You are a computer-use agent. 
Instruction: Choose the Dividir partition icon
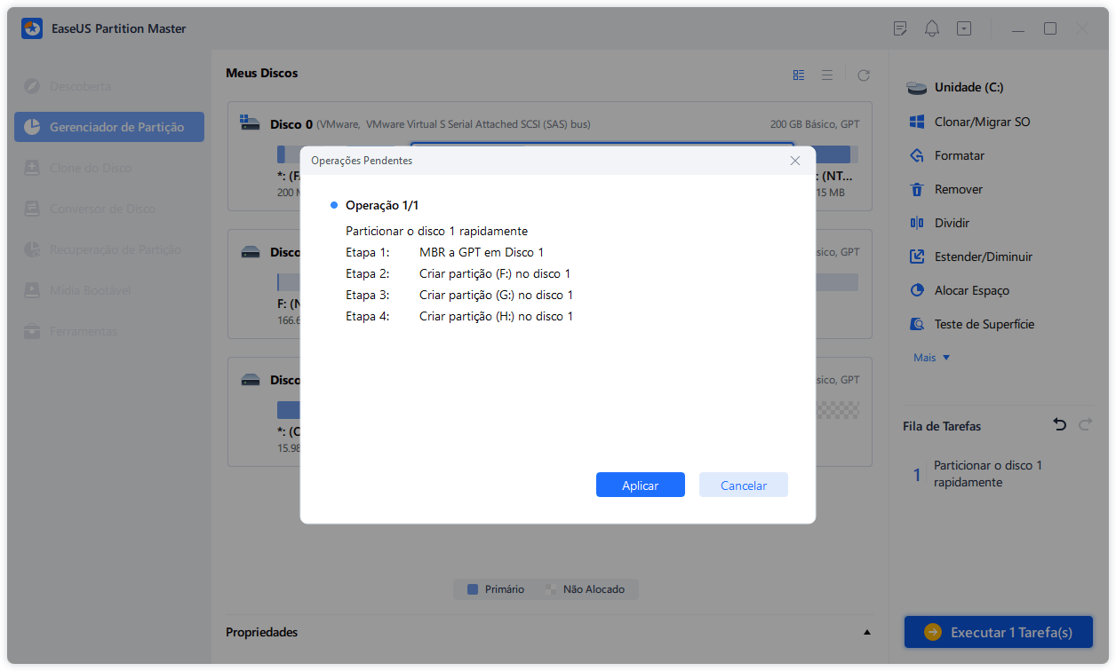(917, 223)
